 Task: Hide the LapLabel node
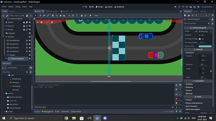tap(30, 33)
